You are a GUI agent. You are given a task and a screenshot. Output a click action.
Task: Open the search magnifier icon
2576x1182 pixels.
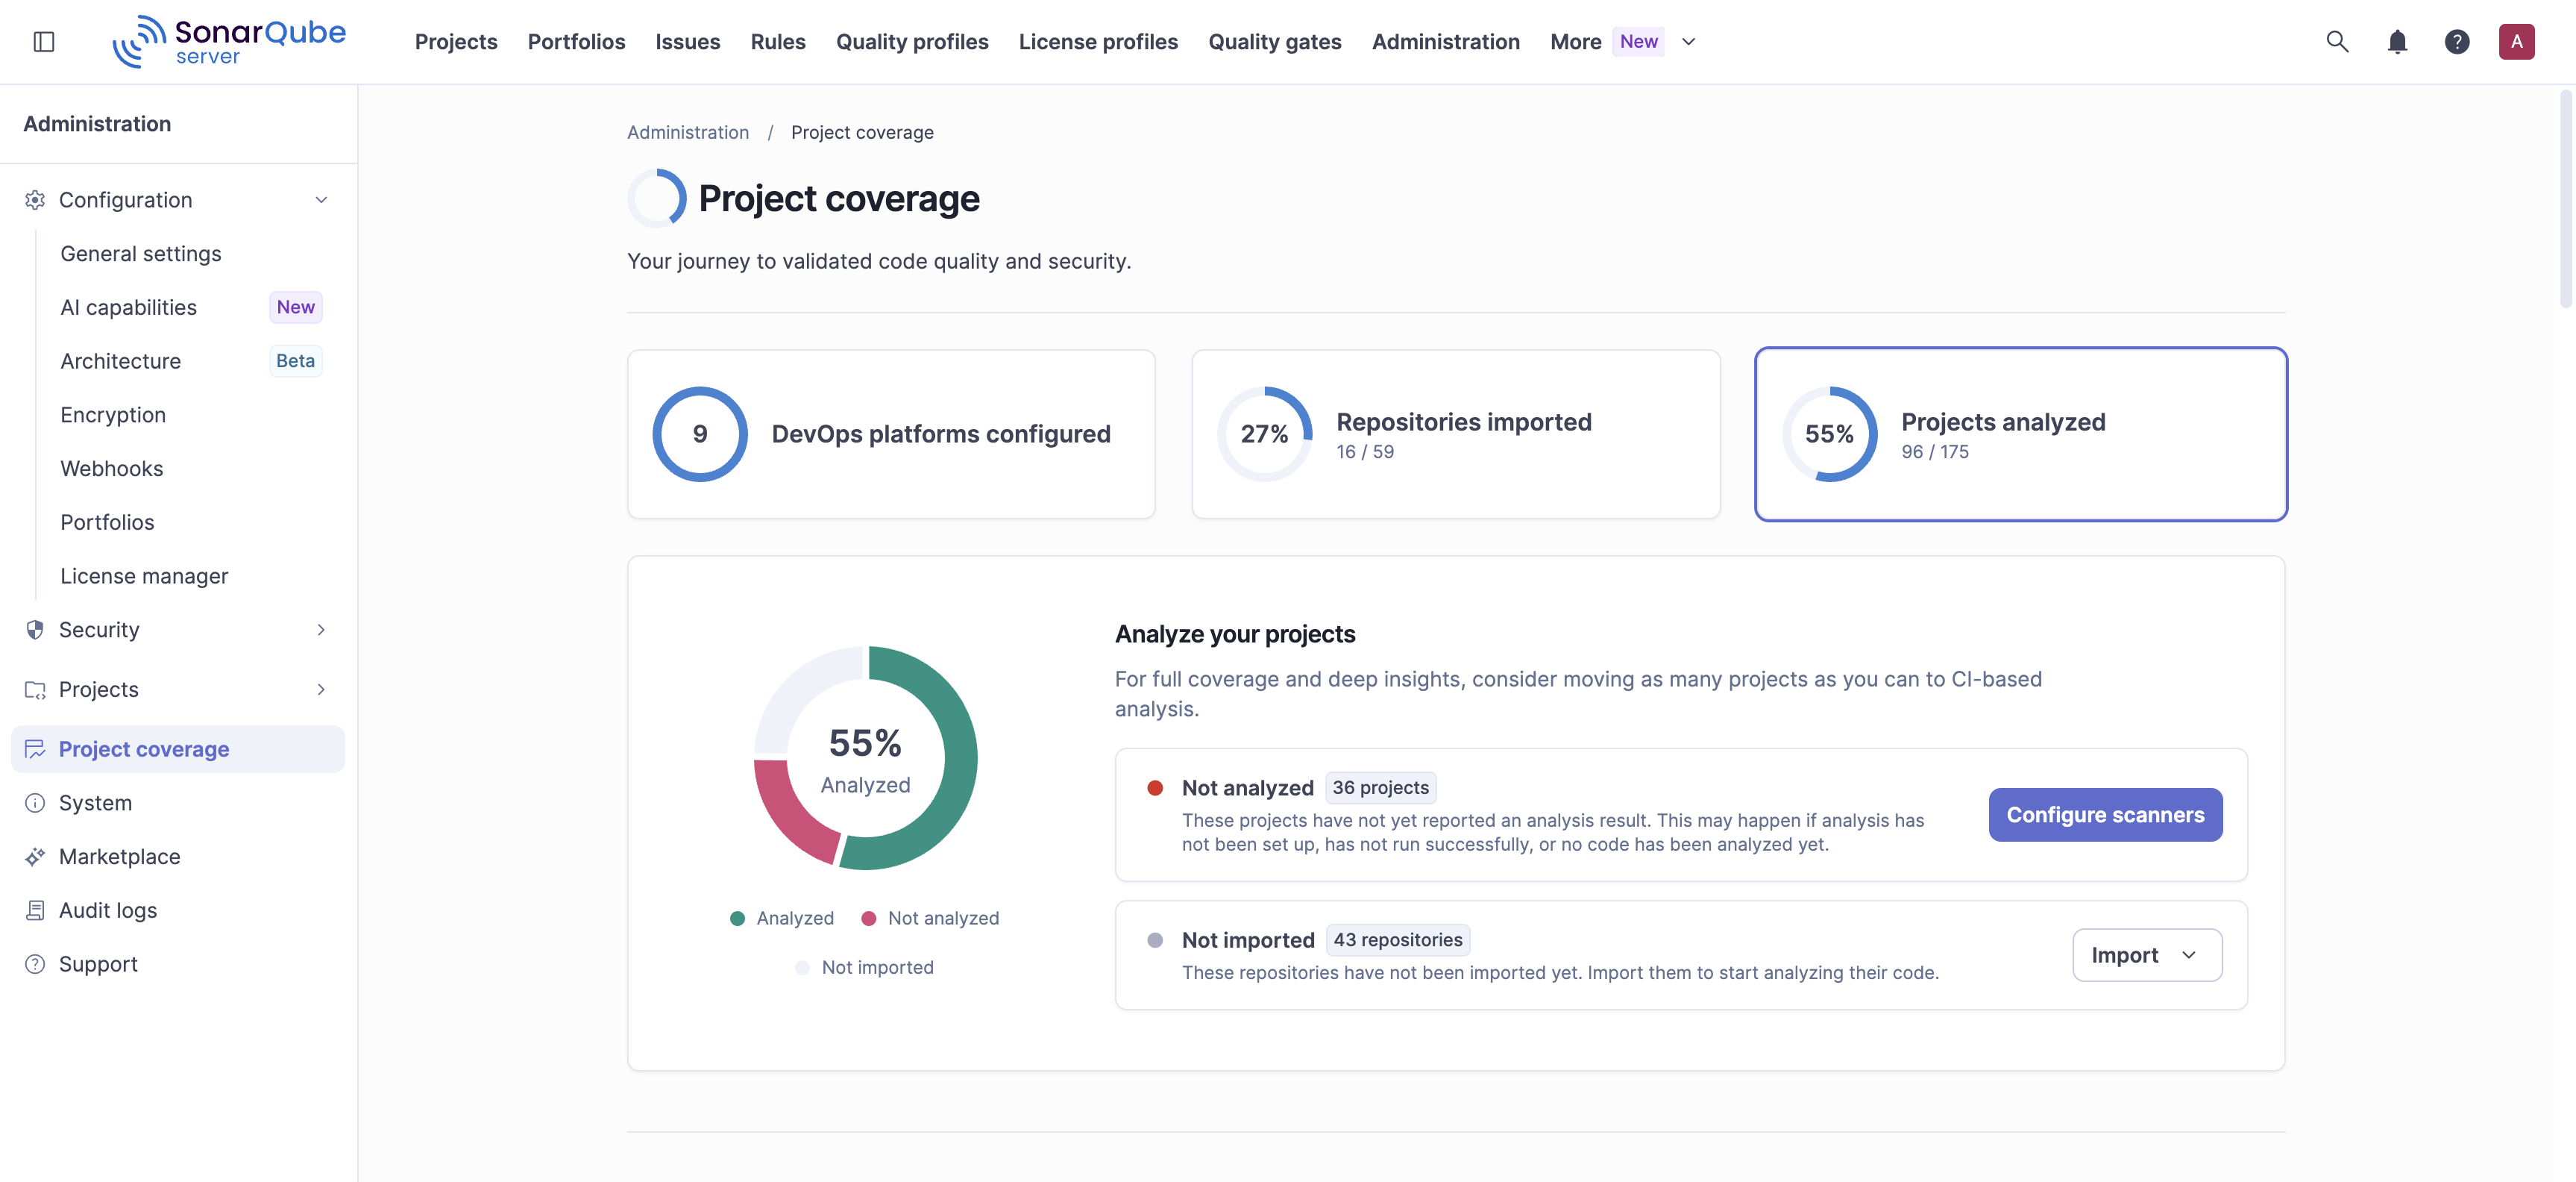pos(2337,41)
